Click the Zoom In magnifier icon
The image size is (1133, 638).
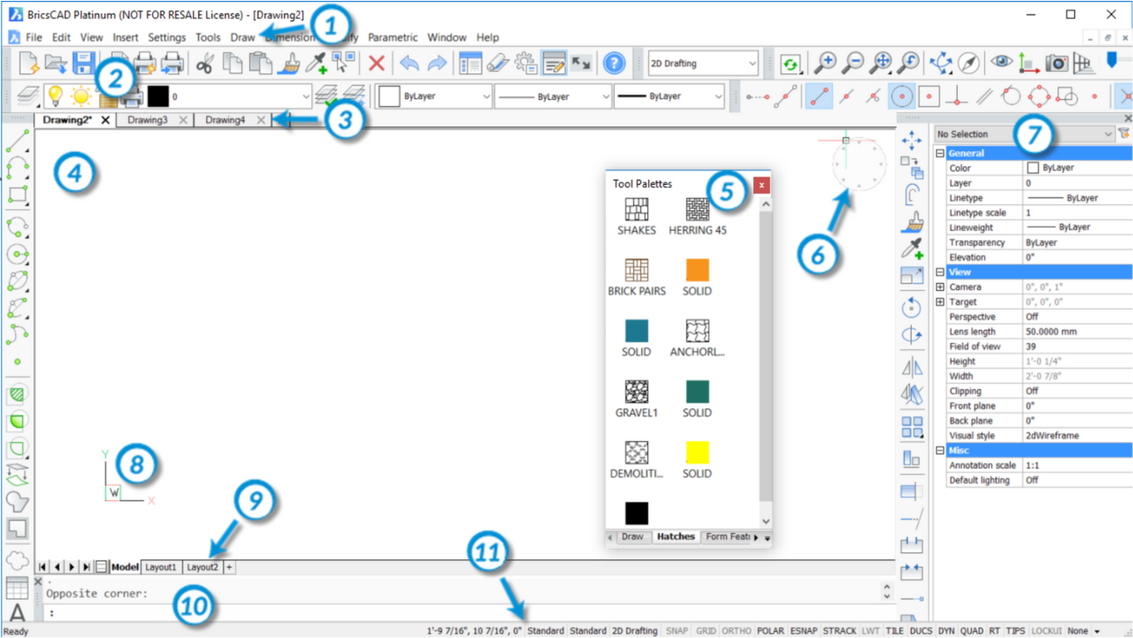(825, 63)
